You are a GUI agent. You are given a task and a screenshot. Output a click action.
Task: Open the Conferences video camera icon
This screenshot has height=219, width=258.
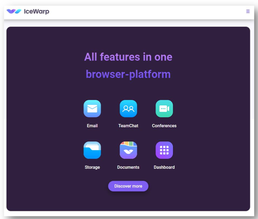[x=164, y=109]
